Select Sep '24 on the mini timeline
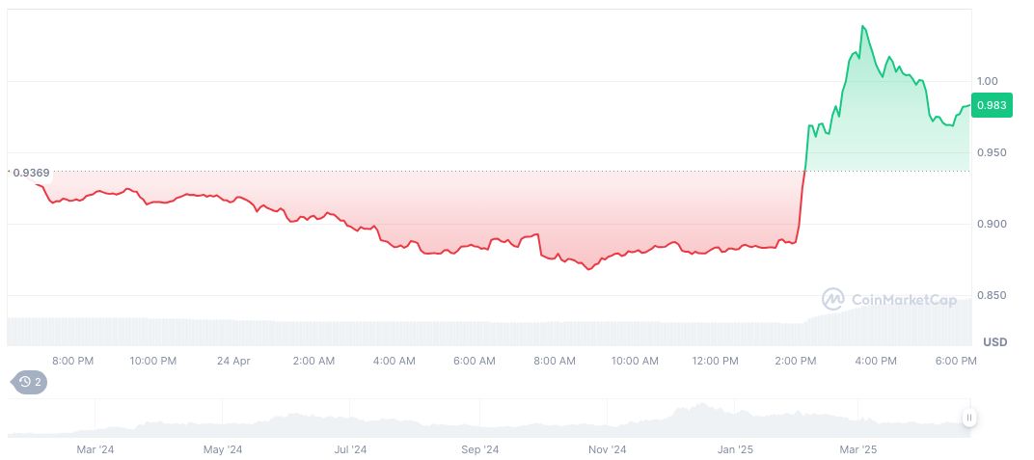The height and width of the screenshot is (460, 1034). [x=479, y=449]
